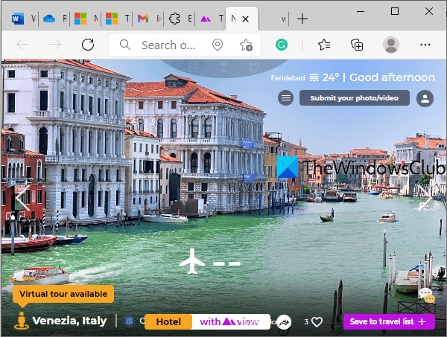Open the chat bubbles icon

426,295
